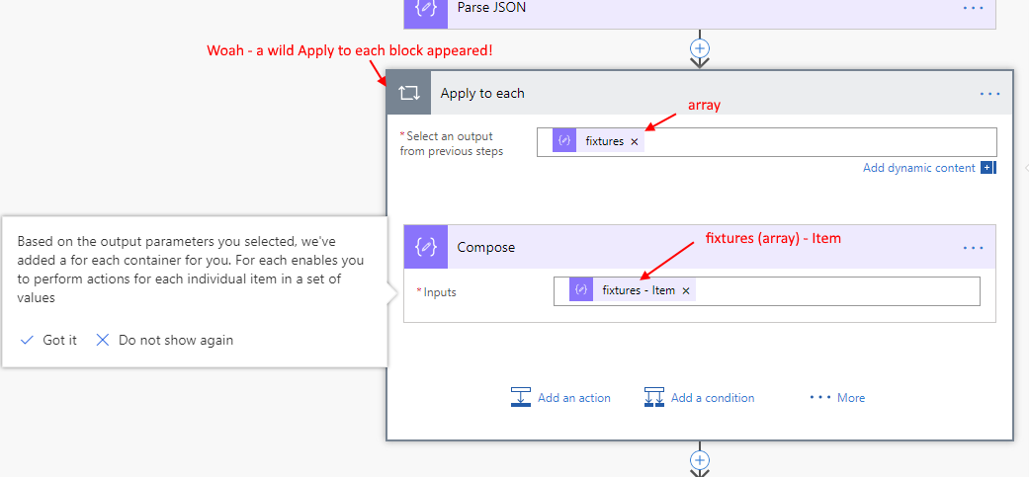This screenshot has height=477, width=1029.
Task: Expand the More options inside the loop
Action: pos(837,398)
